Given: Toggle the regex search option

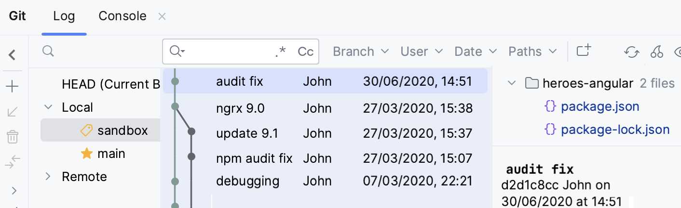Looking at the screenshot, I should point(280,52).
